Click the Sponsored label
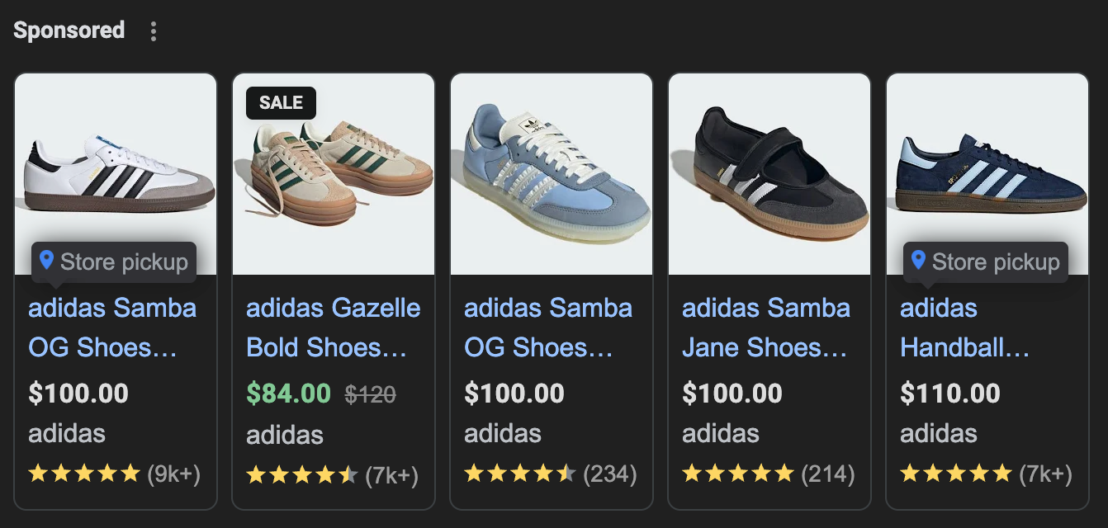 69,31
